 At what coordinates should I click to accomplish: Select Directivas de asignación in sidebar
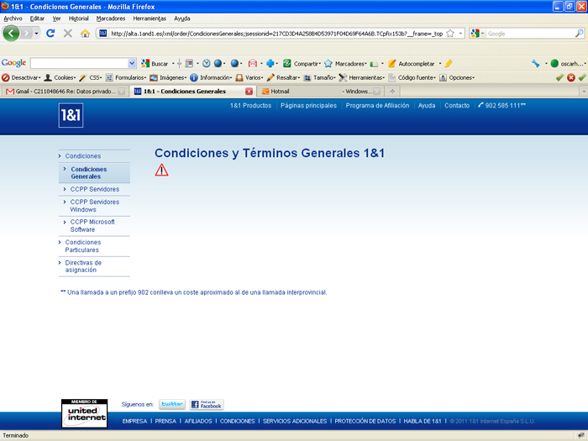pos(83,266)
